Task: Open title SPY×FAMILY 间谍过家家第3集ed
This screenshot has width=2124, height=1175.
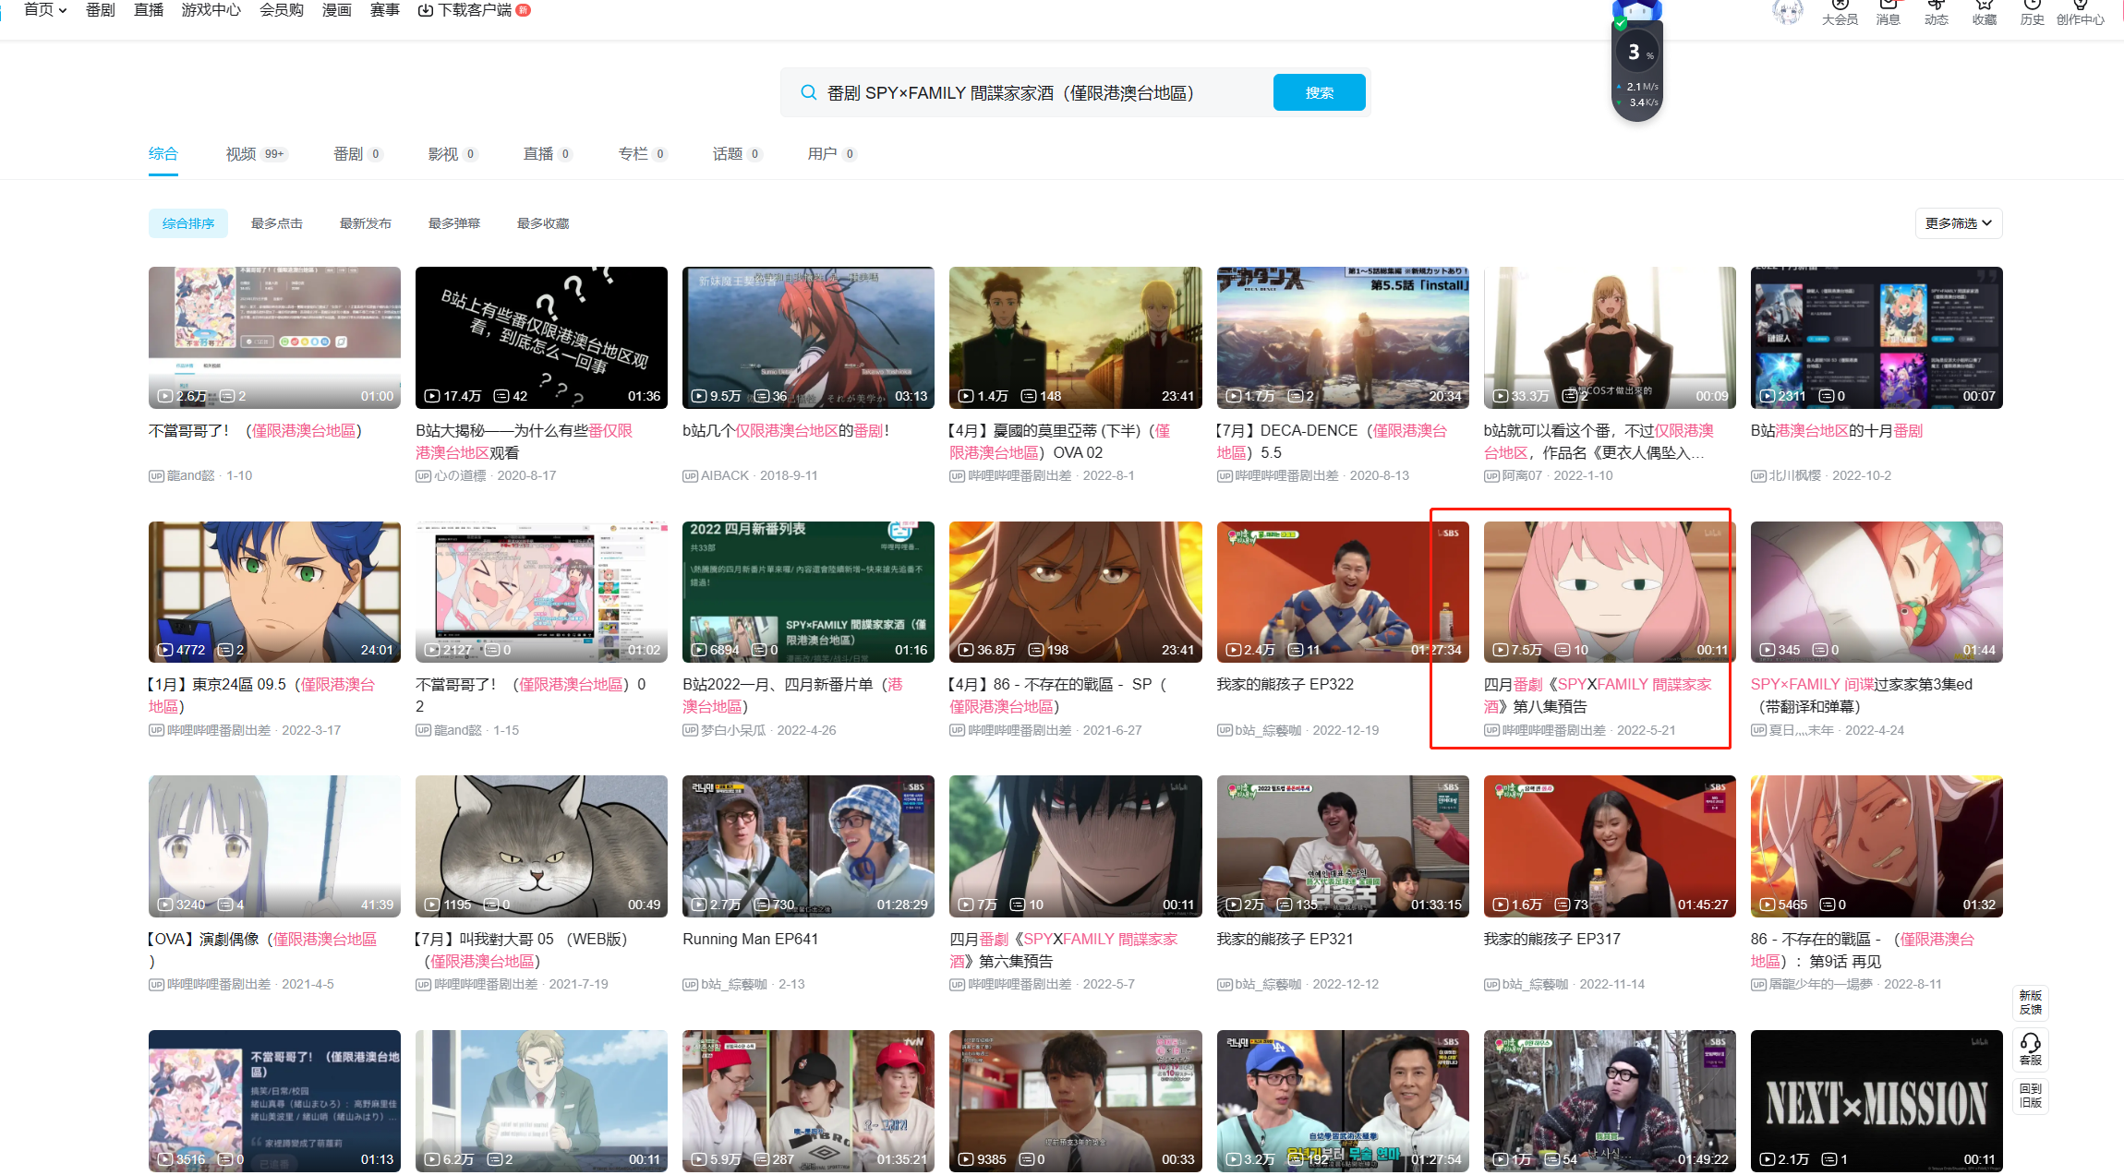Action: coord(1862,696)
